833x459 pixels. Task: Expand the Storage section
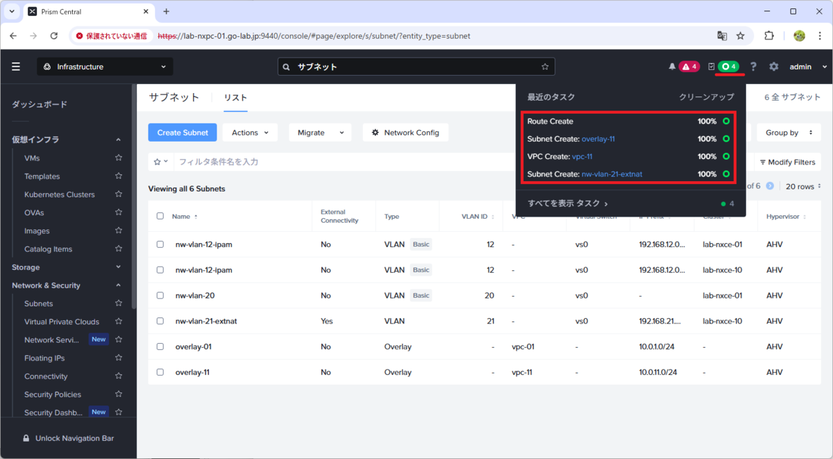(x=118, y=267)
